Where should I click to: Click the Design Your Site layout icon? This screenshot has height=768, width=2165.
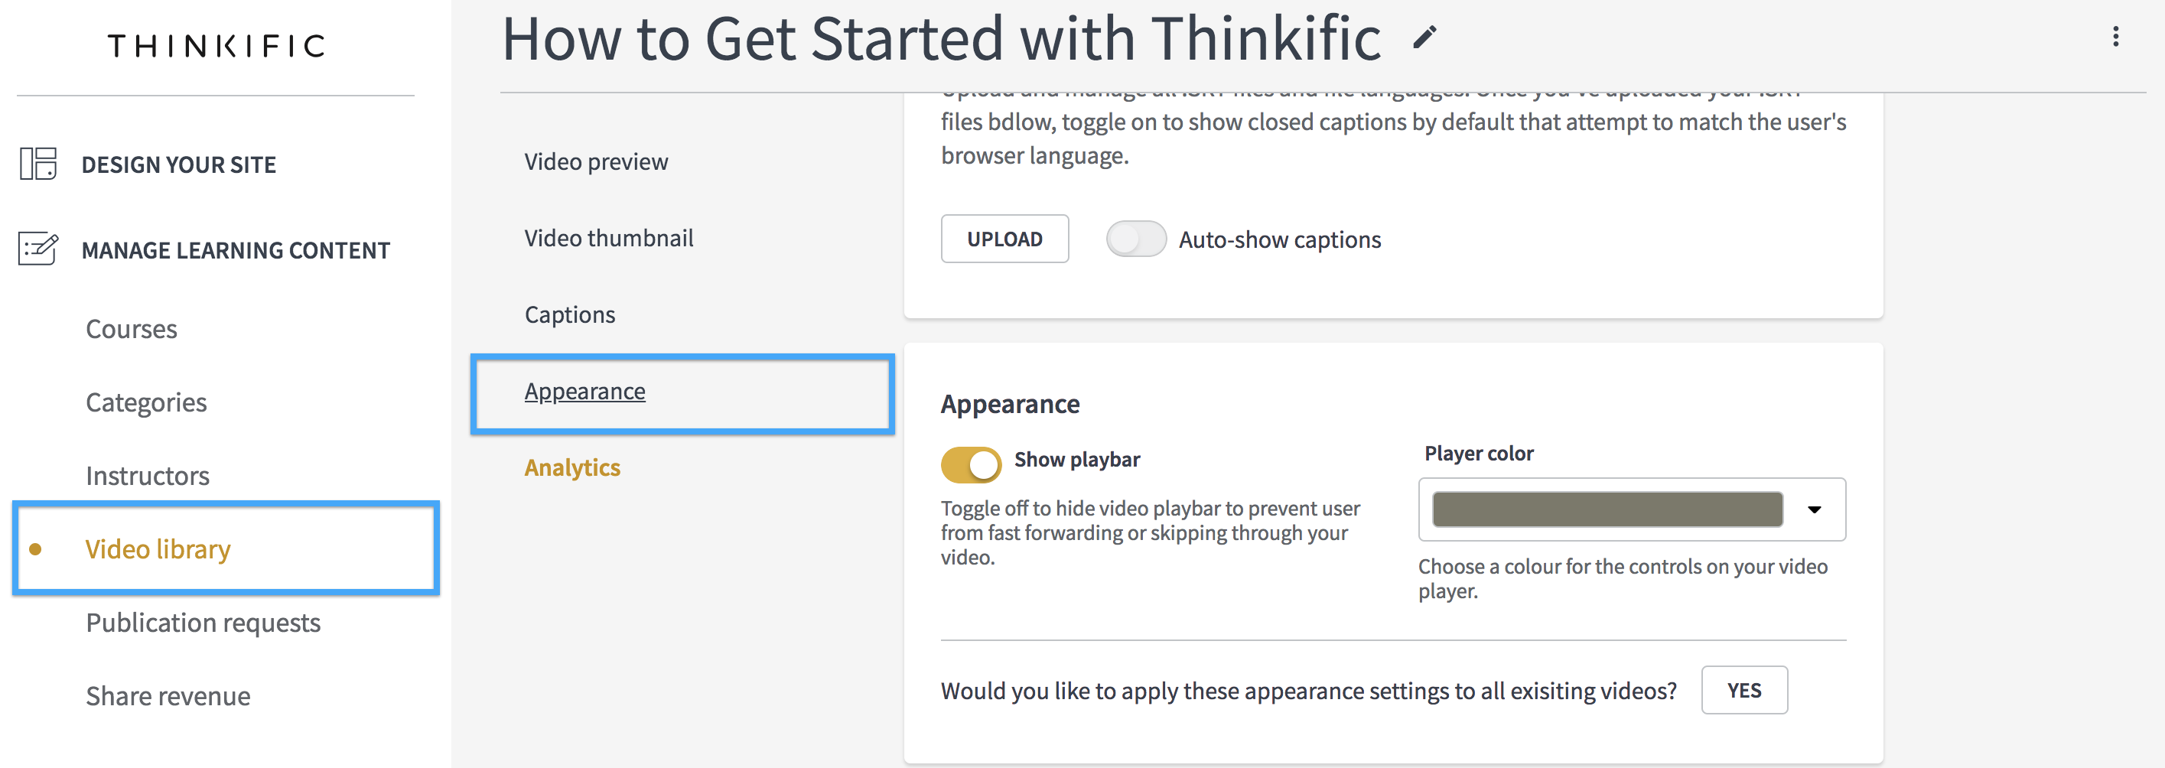tap(37, 164)
